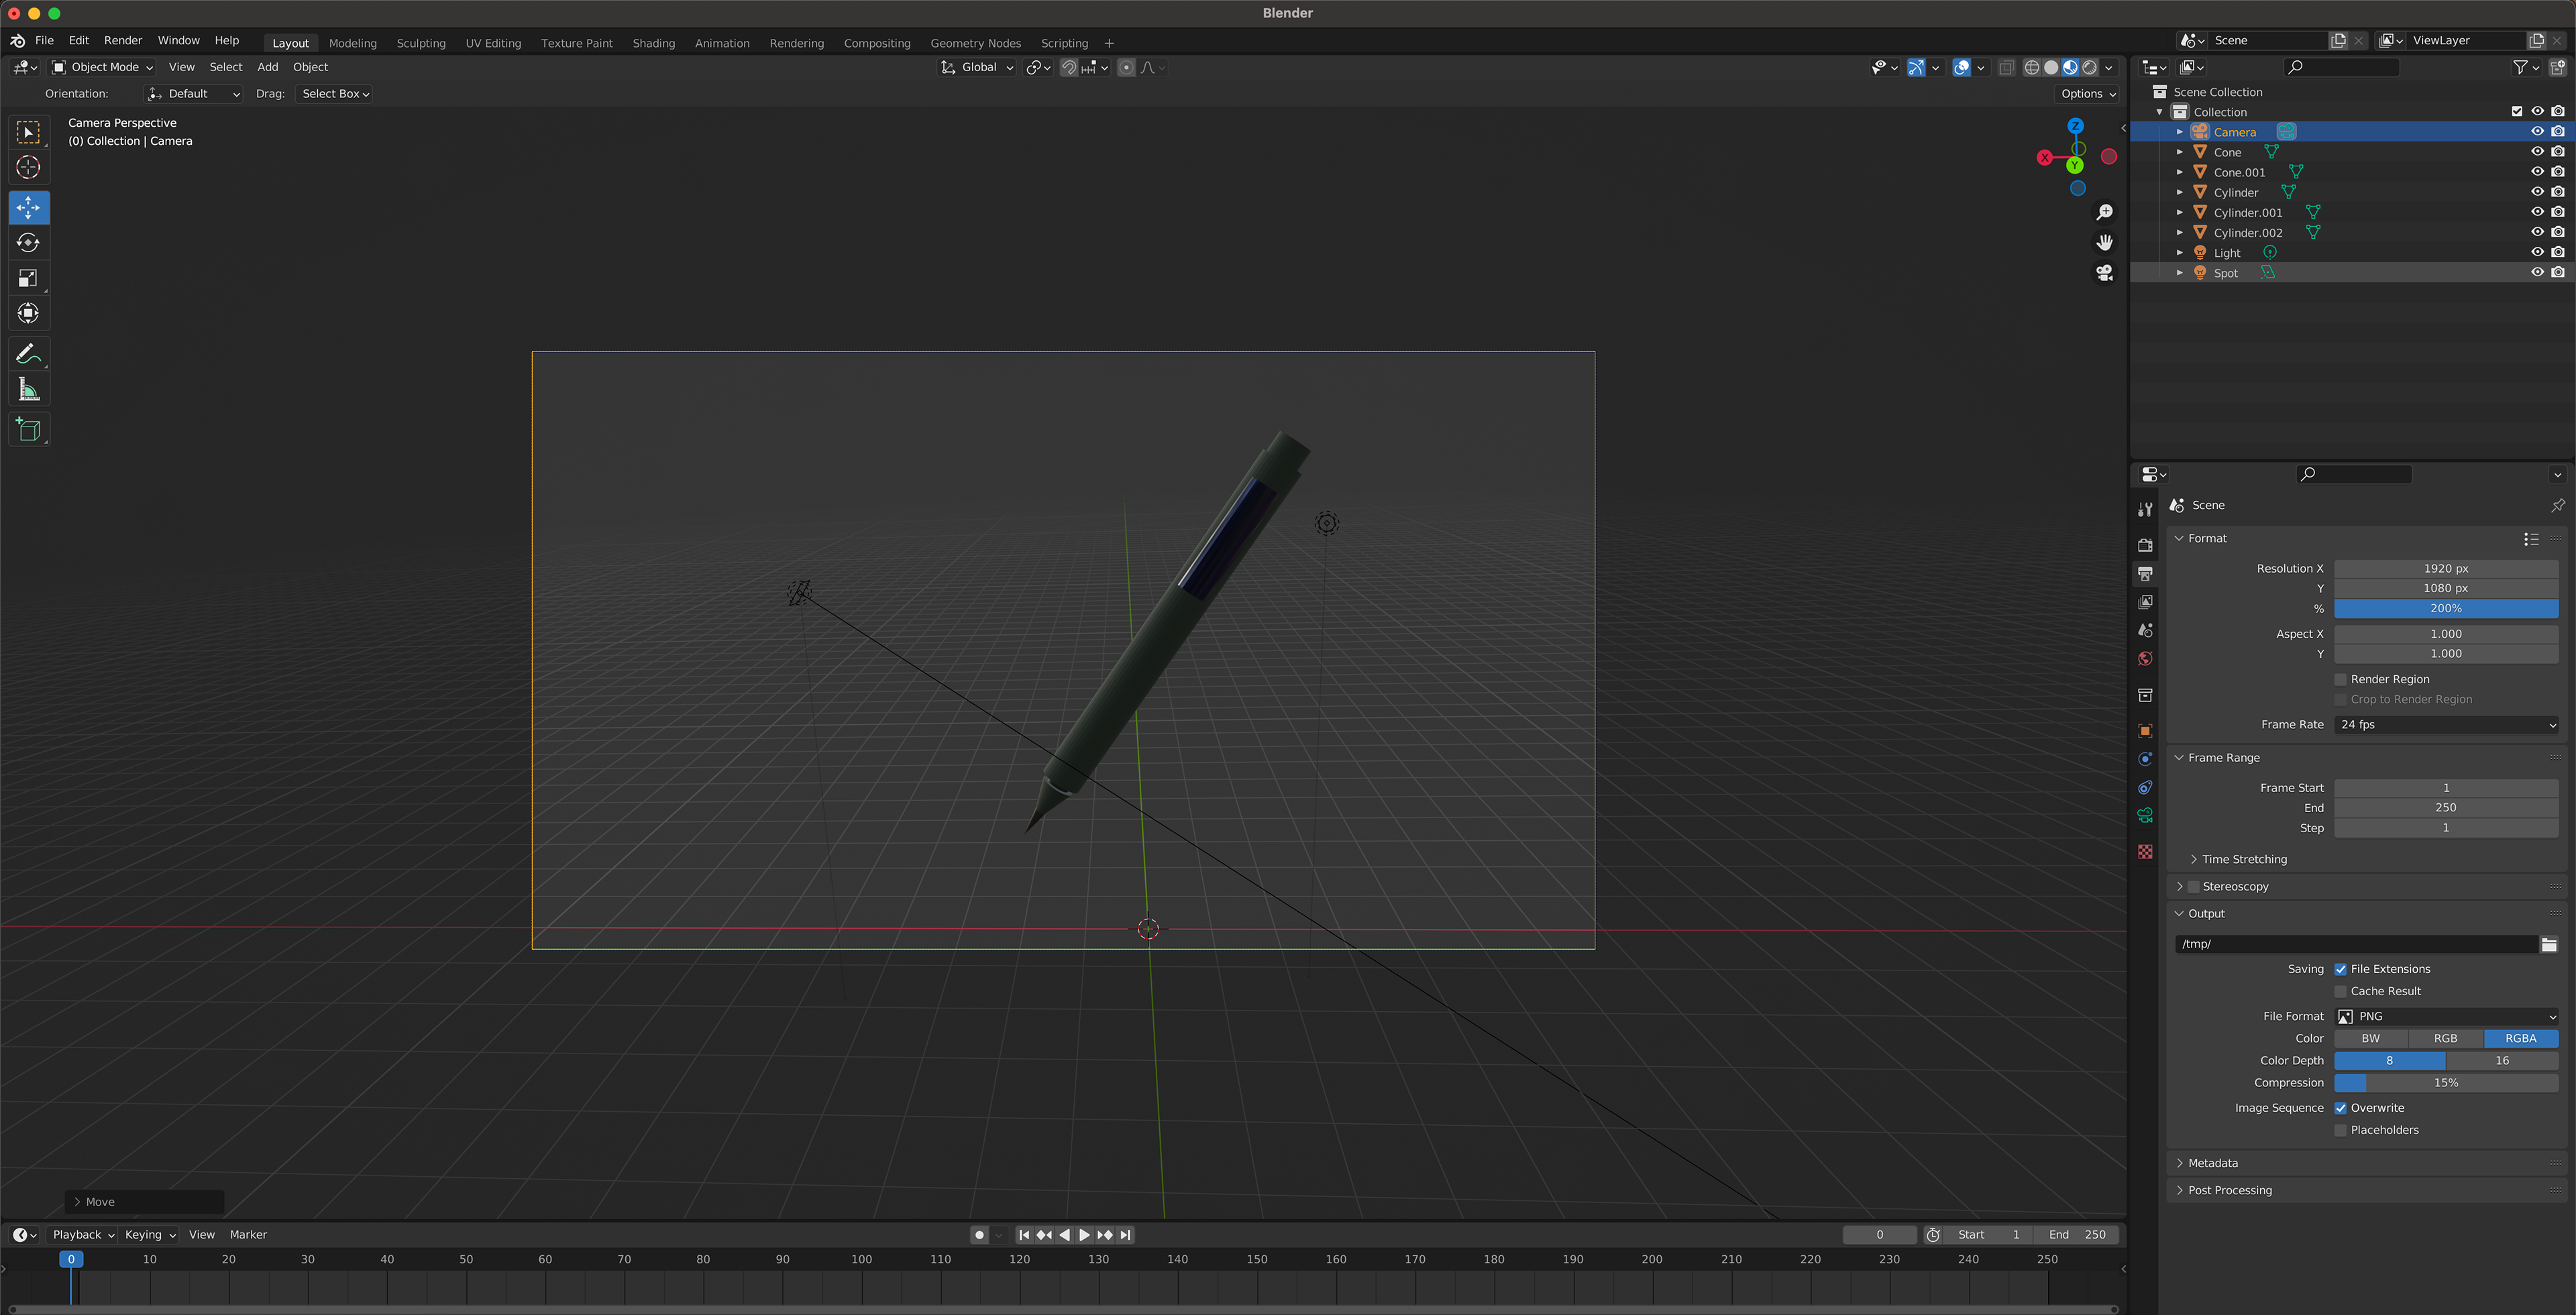
Task: Select the Rotate tool in toolbar
Action: tap(28, 243)
